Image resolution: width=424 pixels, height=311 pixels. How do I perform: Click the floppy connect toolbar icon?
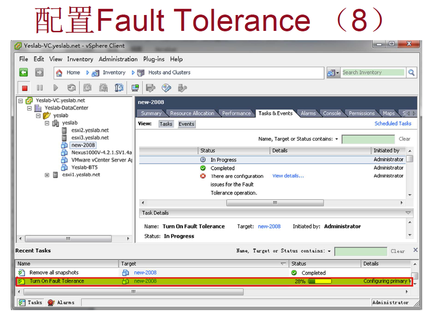tap(151, 88)
